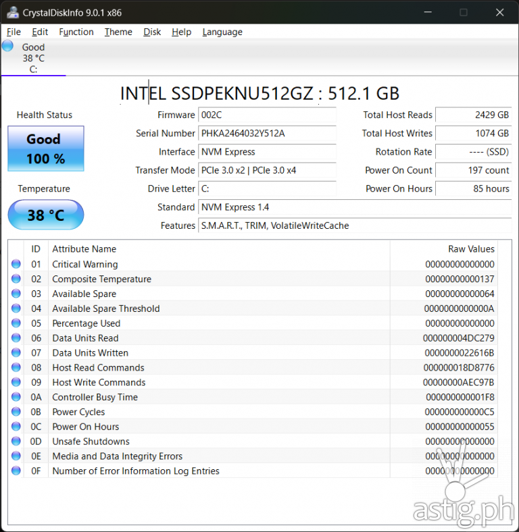This screenshot has height=532, width=519.
Task: Select the Good 38 °C C: drive tab
Action: (x=33, y=58)
